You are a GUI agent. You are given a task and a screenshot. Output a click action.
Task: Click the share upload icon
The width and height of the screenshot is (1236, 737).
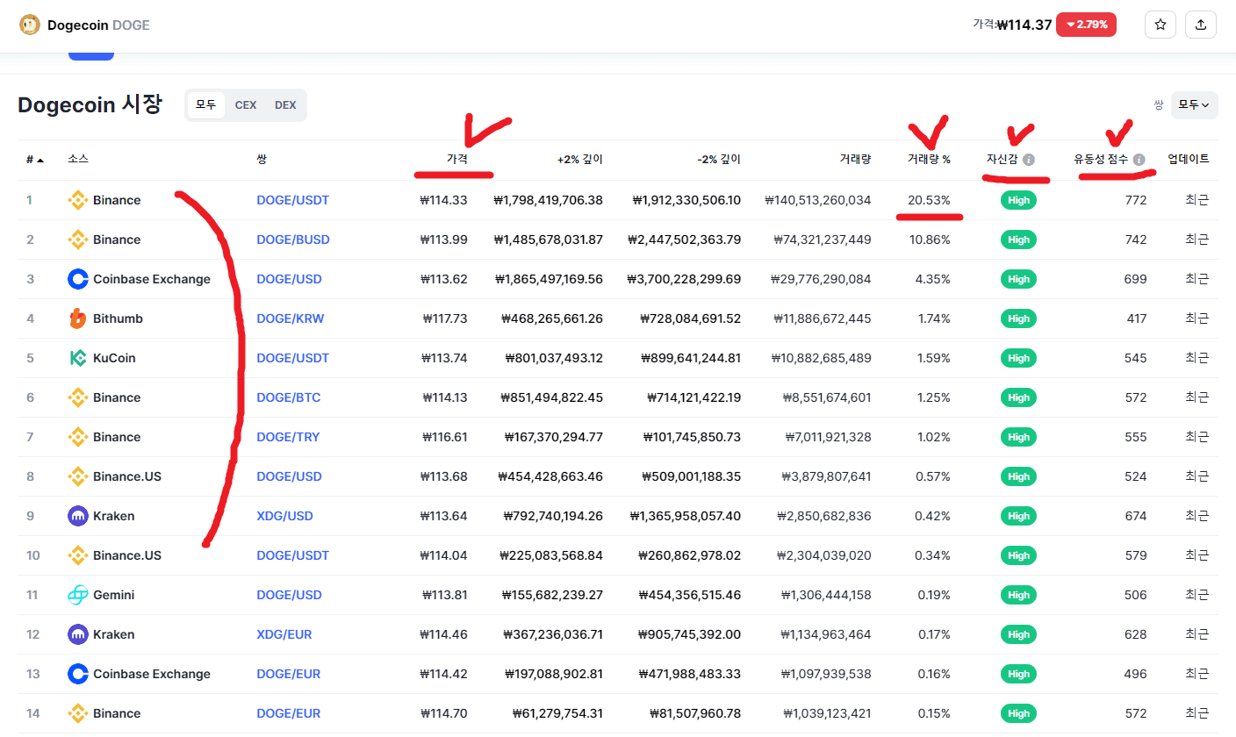tap(1201, 25)
